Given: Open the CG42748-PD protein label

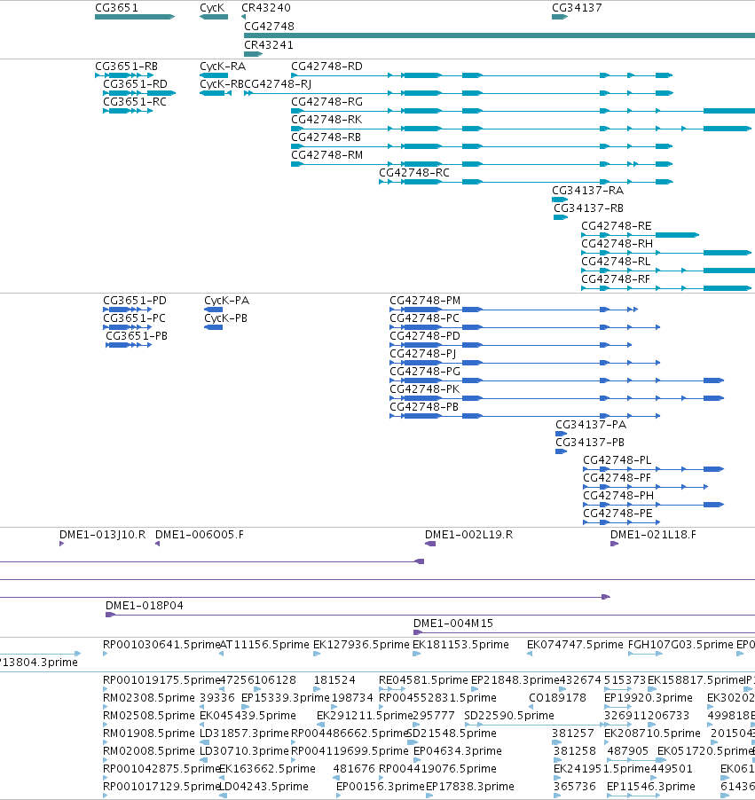Looking at the screenshot, I should 425,336.
